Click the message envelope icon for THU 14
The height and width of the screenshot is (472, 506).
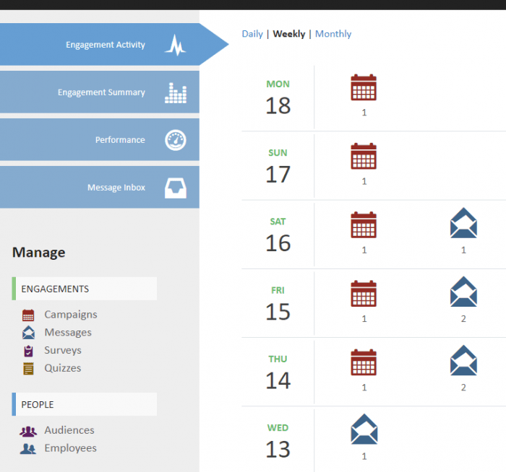point(463,360)
